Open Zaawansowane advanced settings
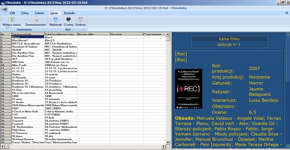 point(35,20)
